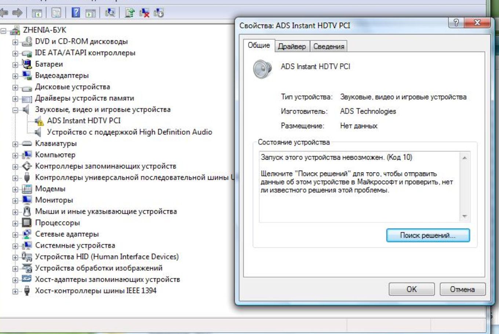Click the dialog's title-bar help button
Screen dimensions: 499x334
456,23
